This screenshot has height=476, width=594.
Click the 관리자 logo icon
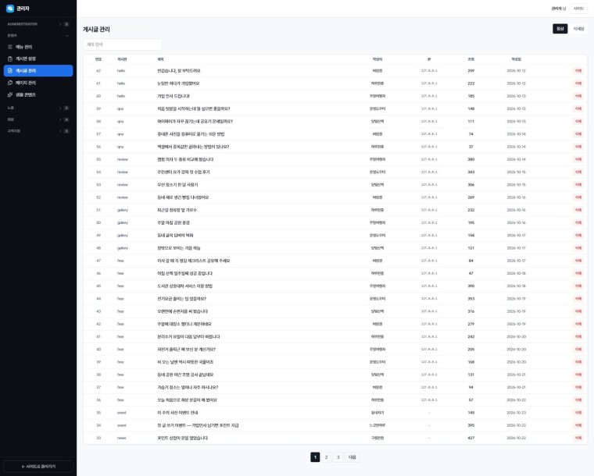click(10, 9)
